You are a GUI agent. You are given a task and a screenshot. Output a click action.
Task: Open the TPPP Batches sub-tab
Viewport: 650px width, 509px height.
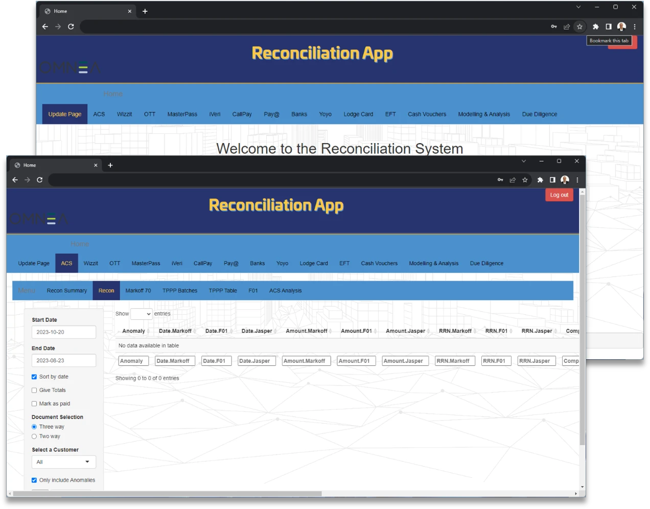[x=180, y=291]
